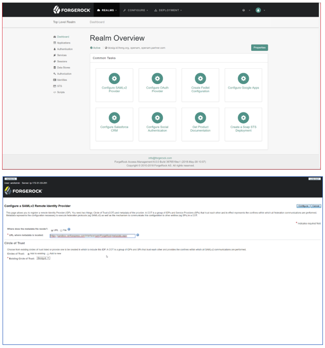Click the Configure Salesforce CRM gear icon
This screenshot has height=348, width=325.
pyautogui.click(x=114, y=118)
